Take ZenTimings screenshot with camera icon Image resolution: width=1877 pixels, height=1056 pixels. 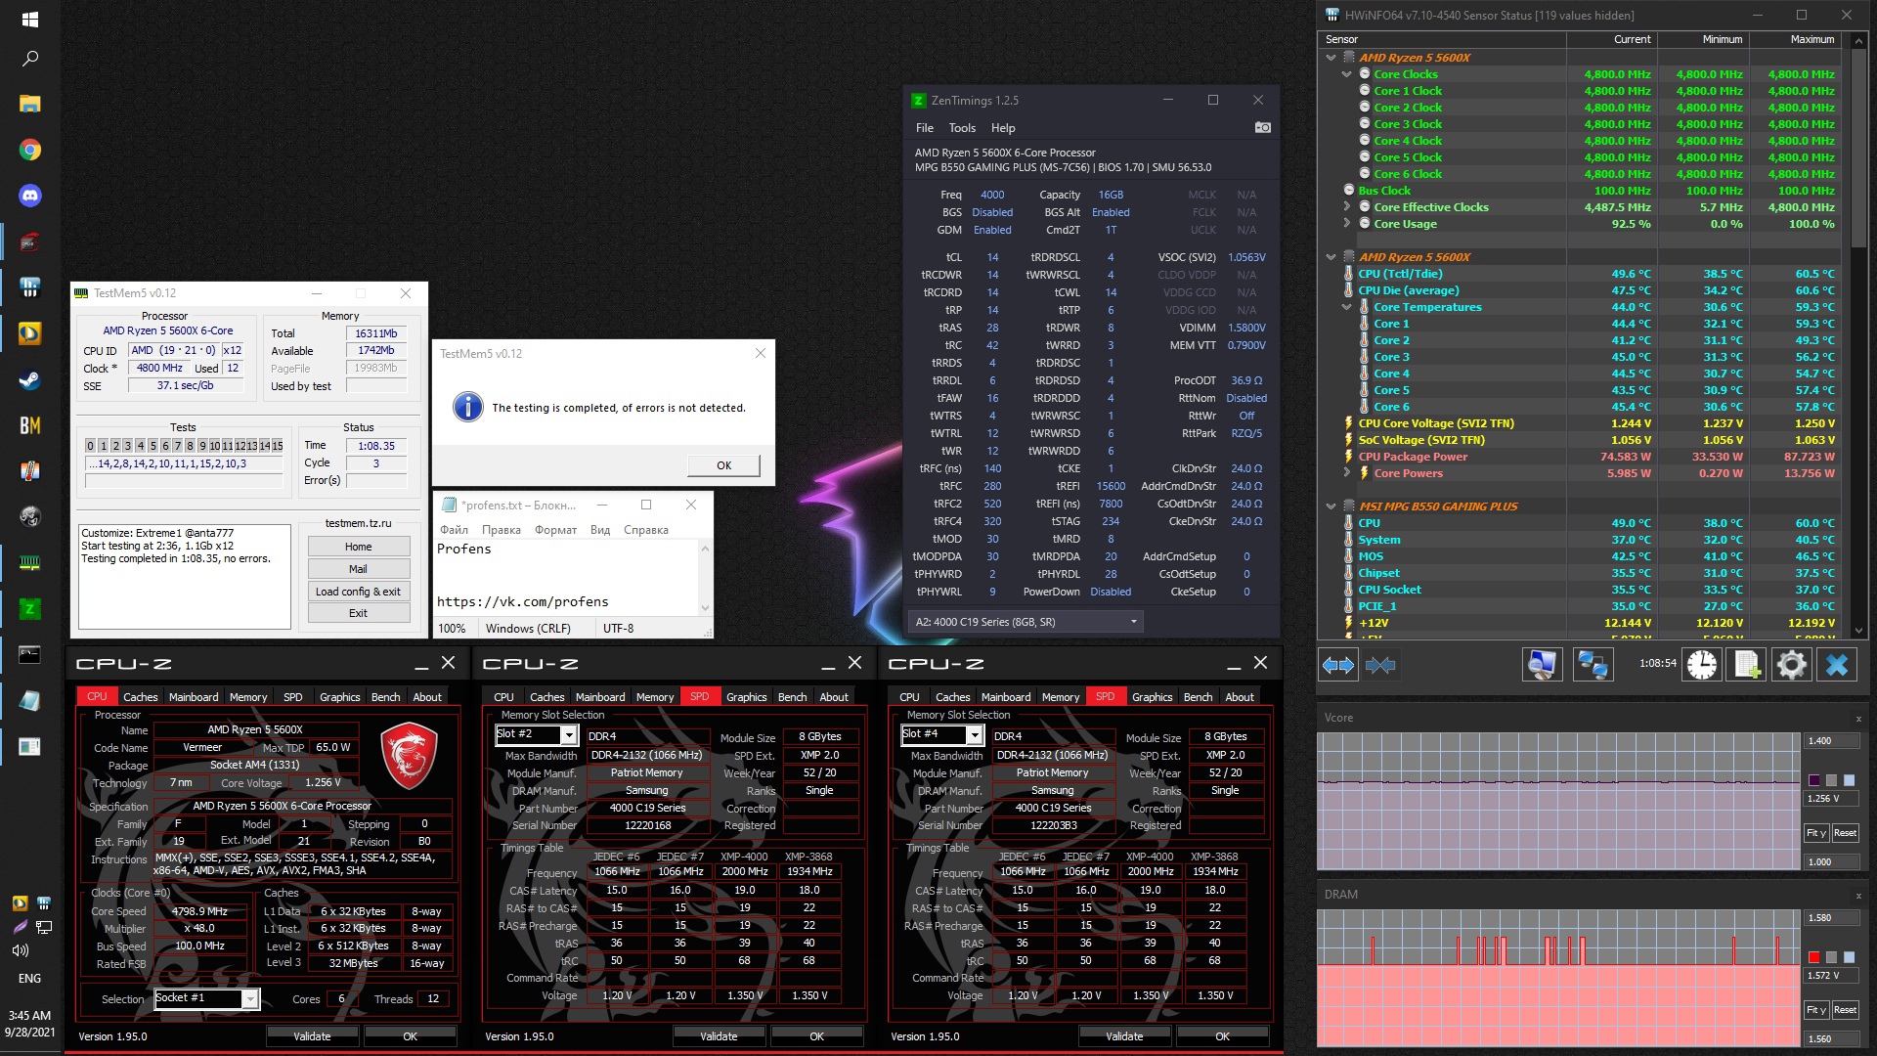point(1262,128)
